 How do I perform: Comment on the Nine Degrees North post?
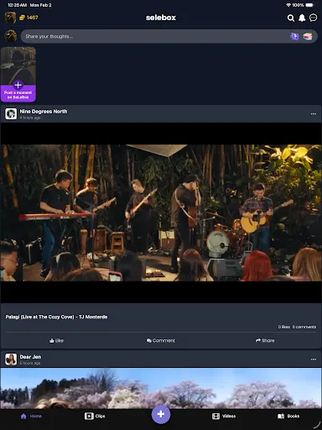click(161, 341)
